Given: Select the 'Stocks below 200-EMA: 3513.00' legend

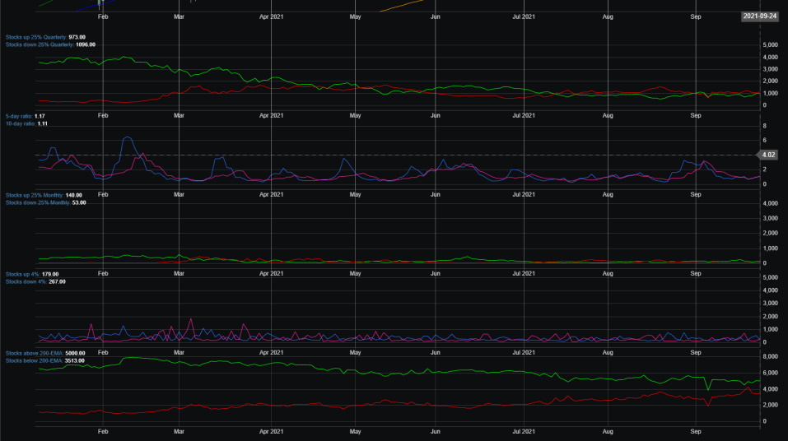Looking at the screenshot, I should pyautogui.click(x=45, y=360).
